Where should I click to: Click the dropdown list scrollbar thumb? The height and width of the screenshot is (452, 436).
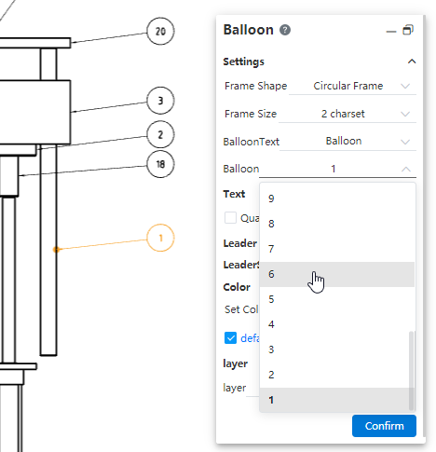411,371
